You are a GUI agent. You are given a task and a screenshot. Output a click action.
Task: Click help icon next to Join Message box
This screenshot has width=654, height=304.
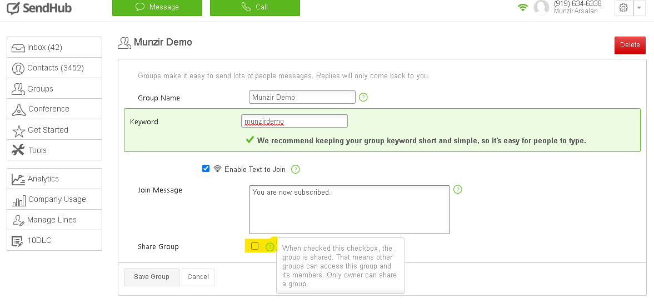(458, 189)
